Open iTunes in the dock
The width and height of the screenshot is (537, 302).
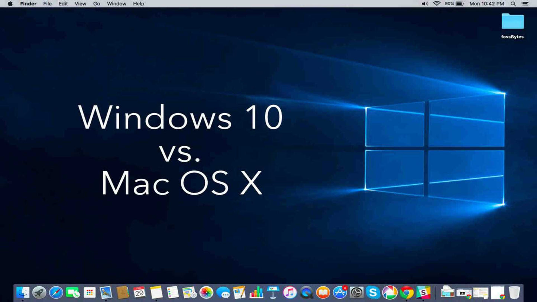coord(290,292)
